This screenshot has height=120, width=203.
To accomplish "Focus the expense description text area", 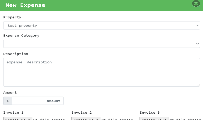I will click(101, 72).
